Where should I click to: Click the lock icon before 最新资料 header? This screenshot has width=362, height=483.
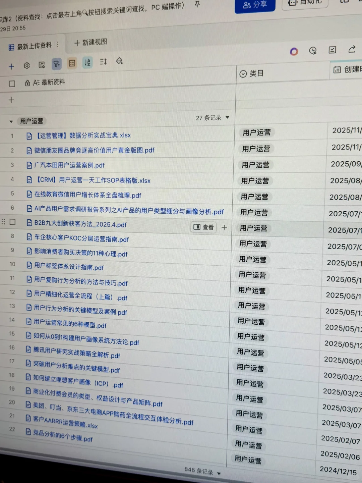coord(27,83)
